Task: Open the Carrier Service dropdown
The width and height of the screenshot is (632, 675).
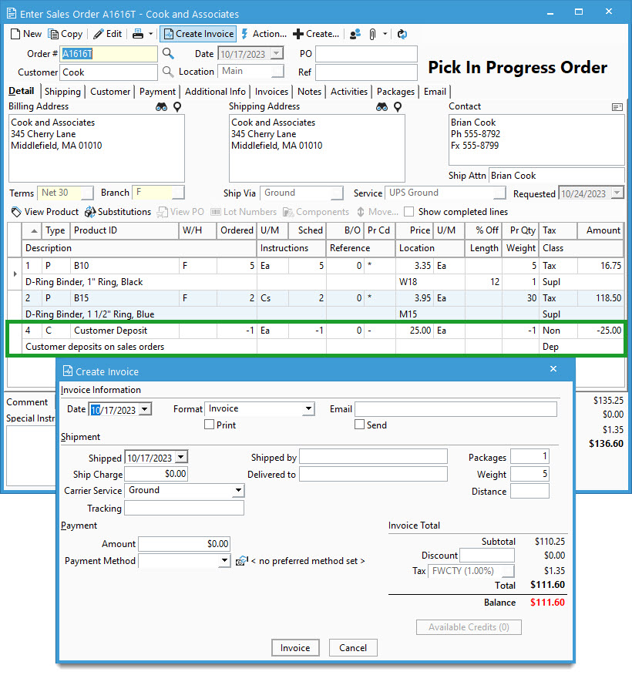Action: coord(238,491)
